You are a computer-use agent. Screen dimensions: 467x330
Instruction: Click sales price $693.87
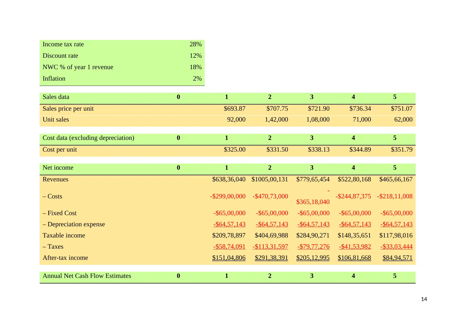pos(235,108)
